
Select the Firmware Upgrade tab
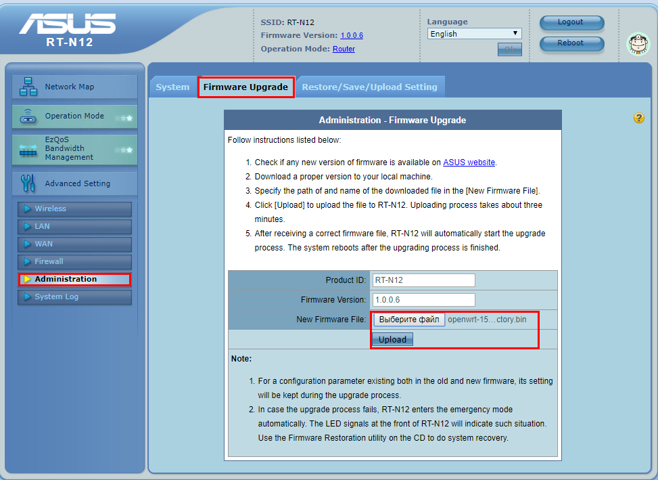point(245,87)
